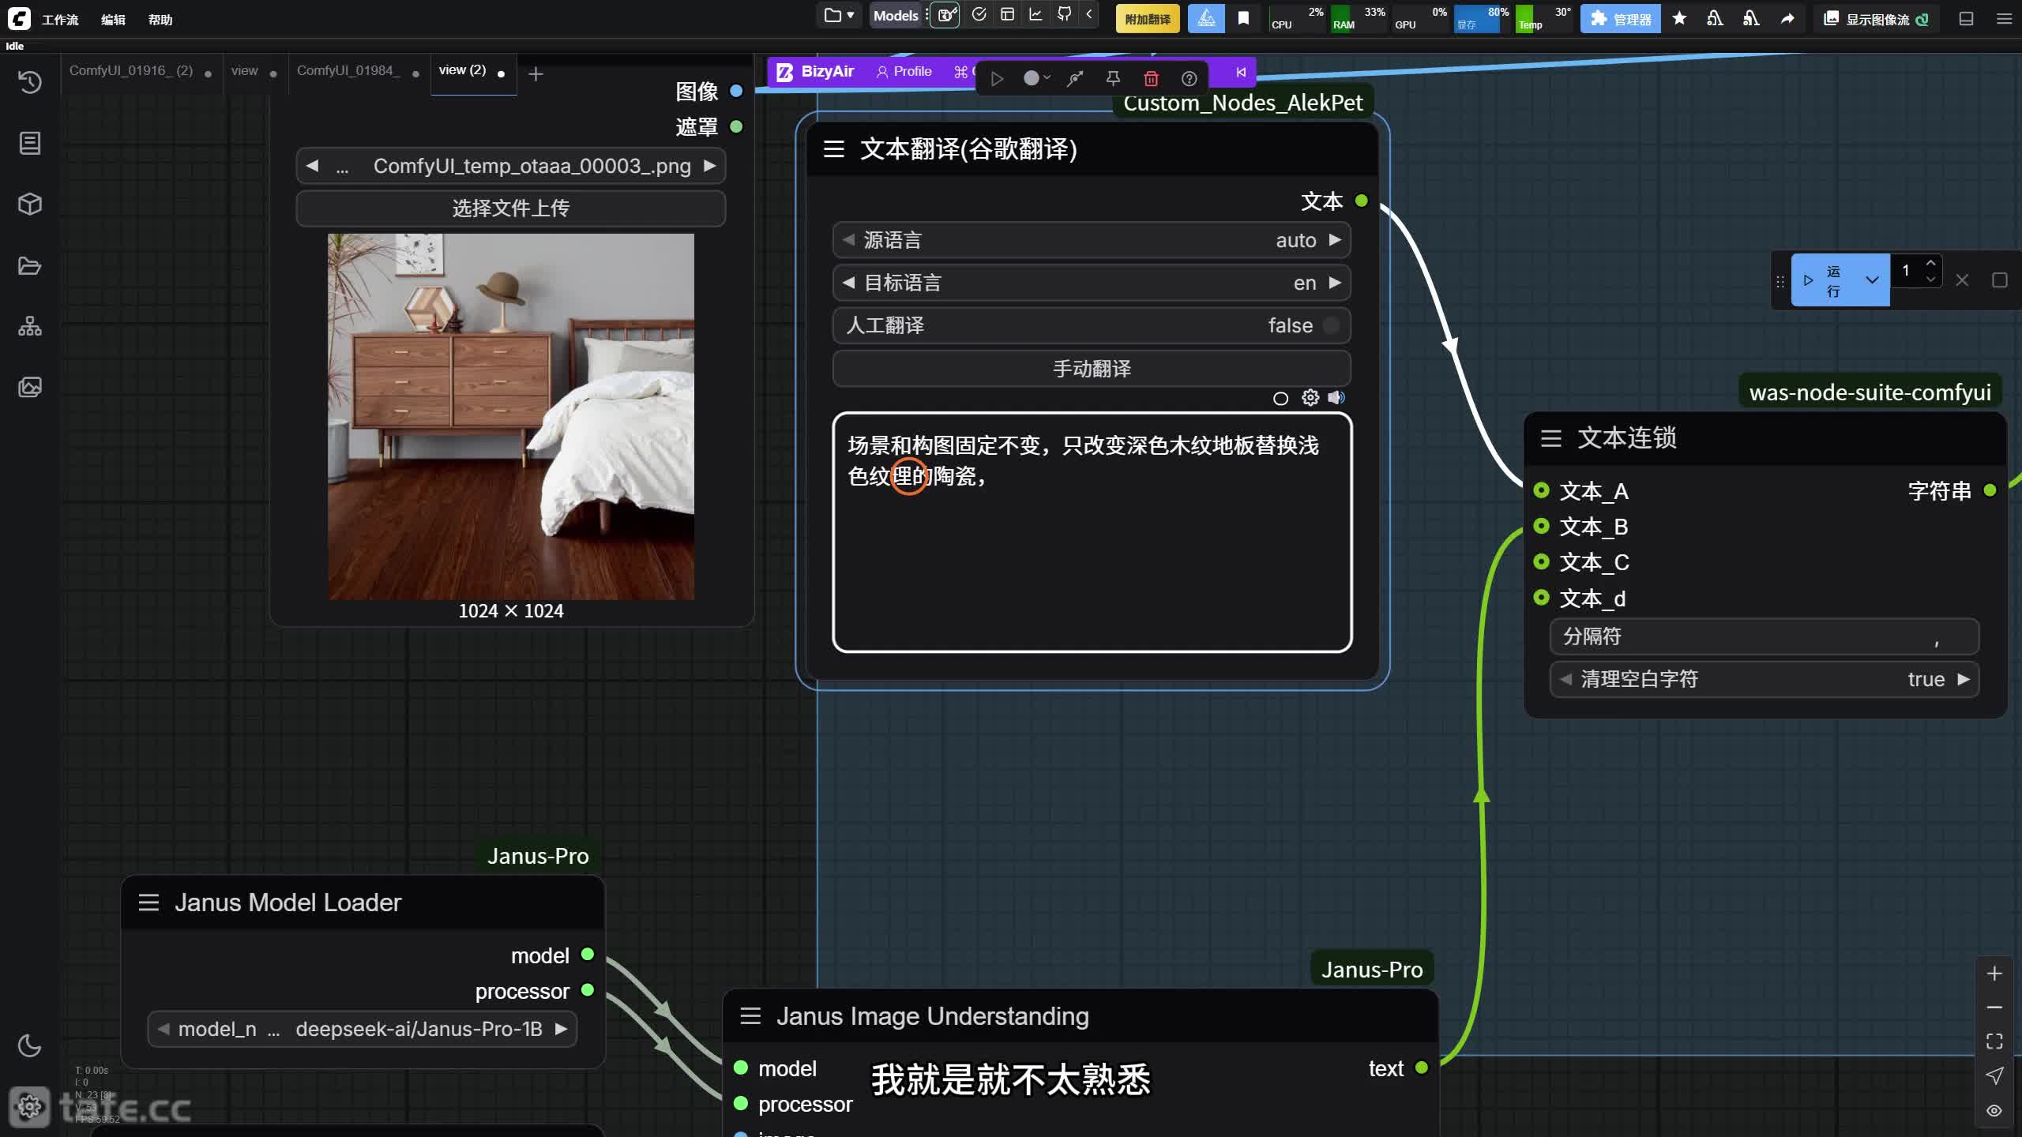2022x1137 pixels.
Task: Delete selected node with trash icon
Action: (1151, 78)
